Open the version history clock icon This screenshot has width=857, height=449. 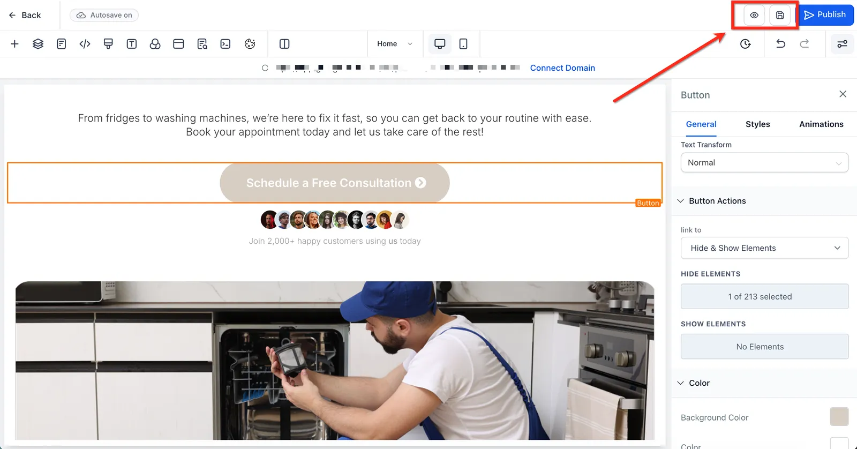pyautogui.click(x=746, y=44)
